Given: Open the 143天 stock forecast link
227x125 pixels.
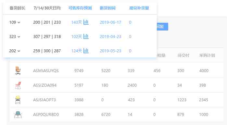Looking at the screenshot, I should (77, 22).
